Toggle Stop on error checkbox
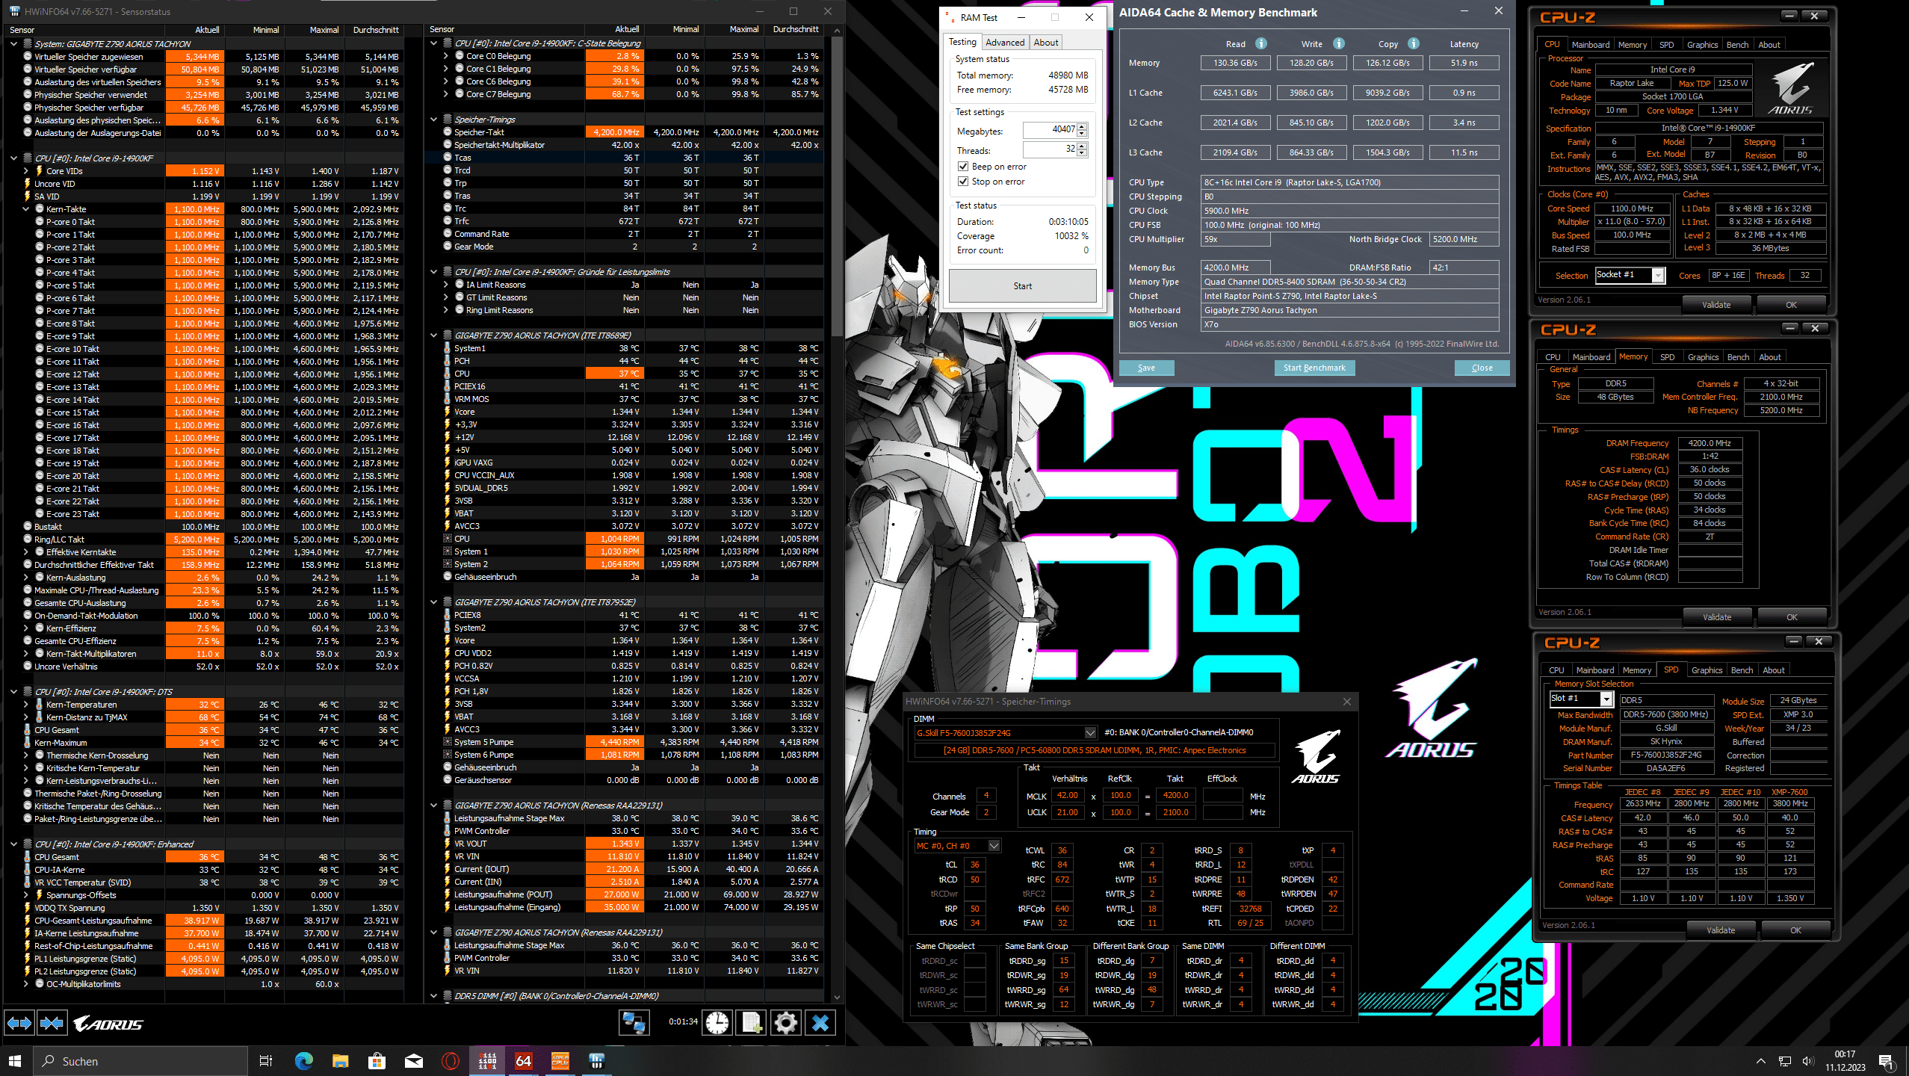This screenshot has height=1076, width=1909. (x=963, y=182)
